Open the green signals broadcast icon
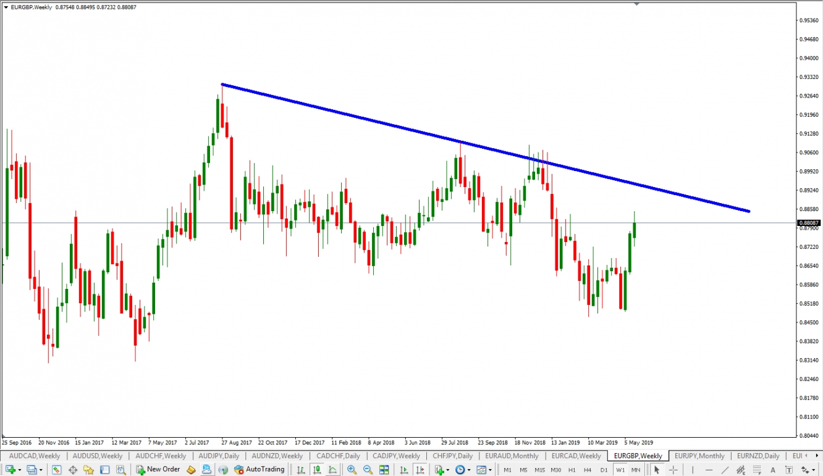Viewport: 823px width, 476px height. point(223,470)
